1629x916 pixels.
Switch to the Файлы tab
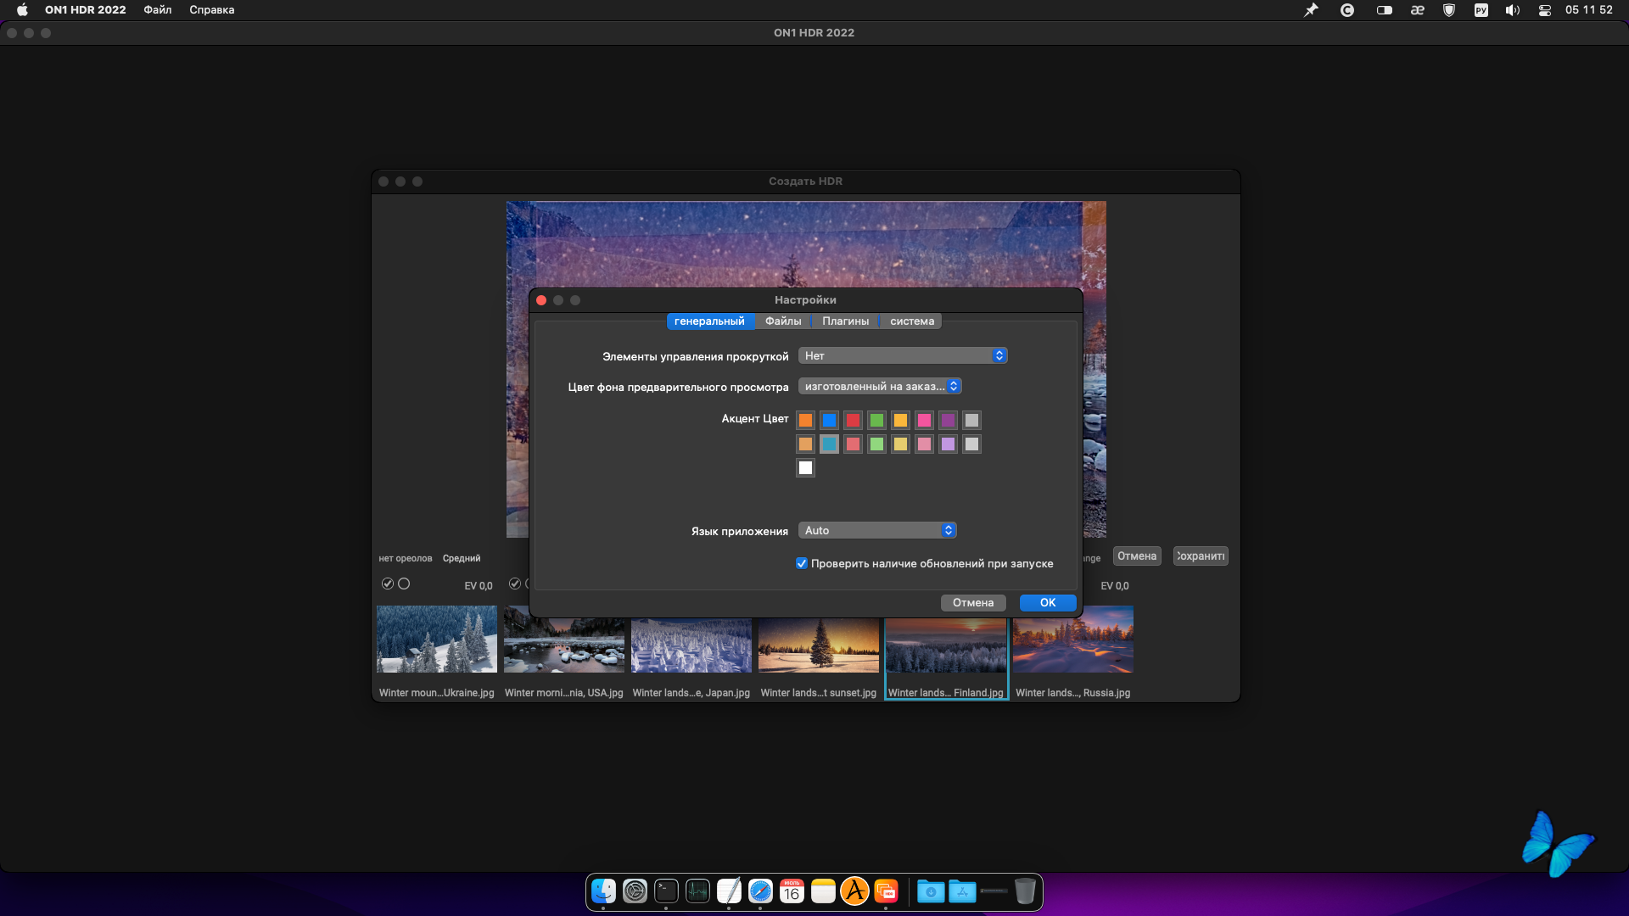[x=783, y=321]
